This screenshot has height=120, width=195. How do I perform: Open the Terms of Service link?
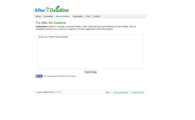[121, 92]
